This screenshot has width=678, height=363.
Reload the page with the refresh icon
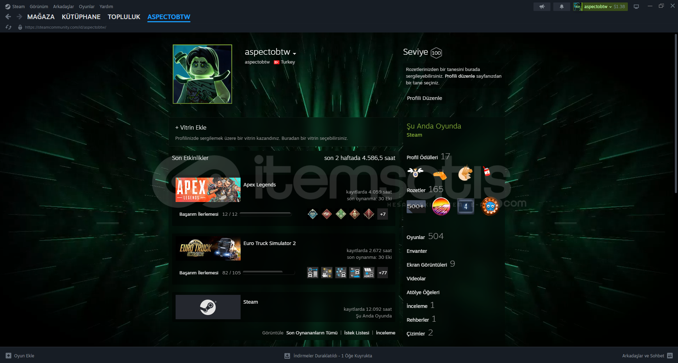point(8,27)
